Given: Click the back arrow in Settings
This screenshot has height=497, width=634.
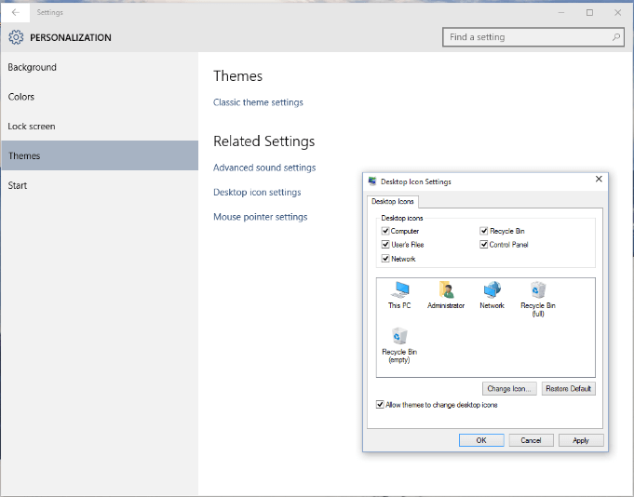Looking at the screenshot, I should (x=16, y=12).
